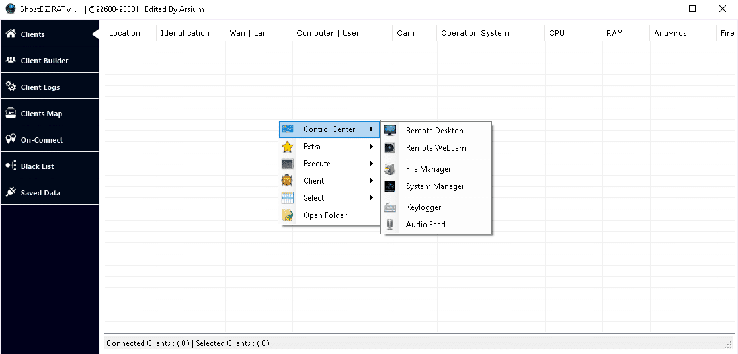Choose File Manager in the submenu
Viewport: 738px width, 354px height.
436,169
